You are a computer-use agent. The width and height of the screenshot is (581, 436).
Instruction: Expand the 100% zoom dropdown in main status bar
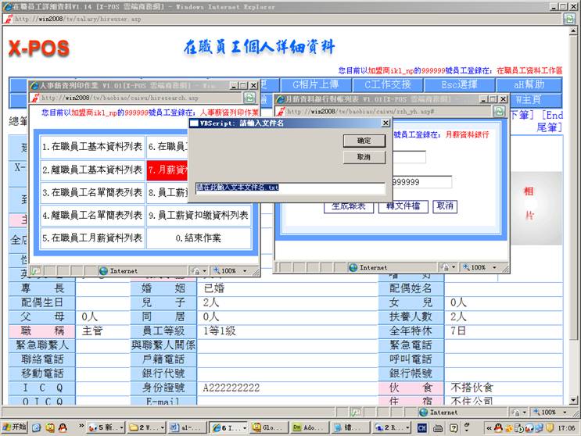[547, 412]
